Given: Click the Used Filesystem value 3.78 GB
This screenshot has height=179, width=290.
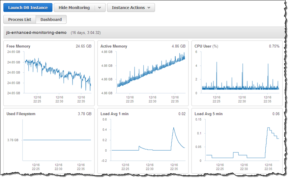Looking at the screenshot, I should point(85,114).
